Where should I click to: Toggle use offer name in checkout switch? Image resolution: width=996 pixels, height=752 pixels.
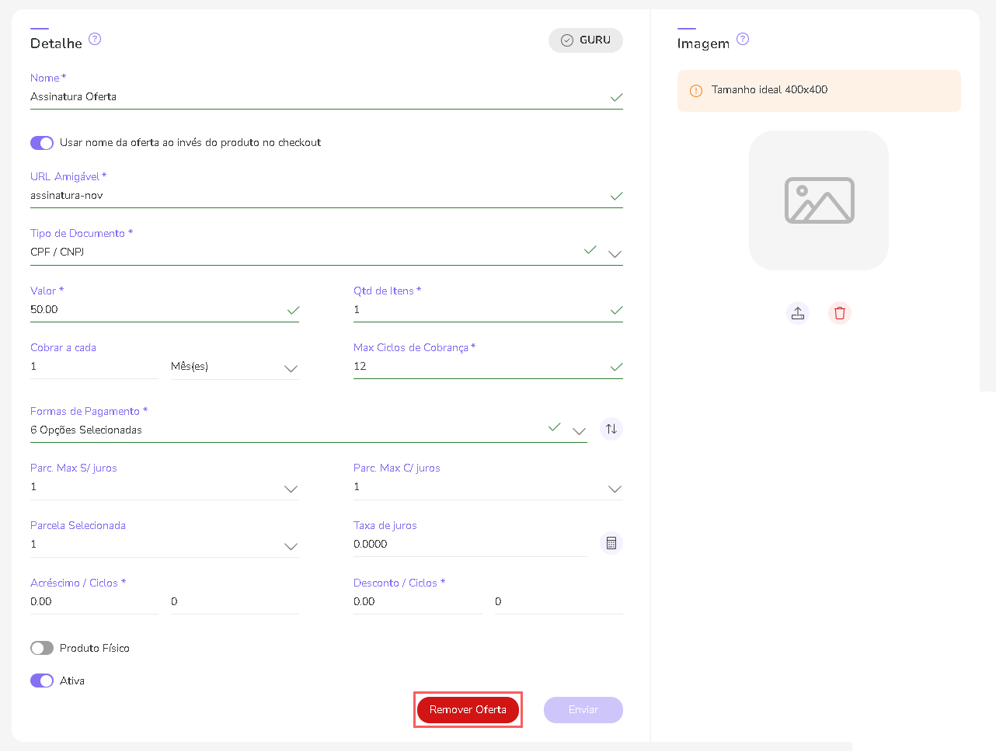tap(42, 143)
